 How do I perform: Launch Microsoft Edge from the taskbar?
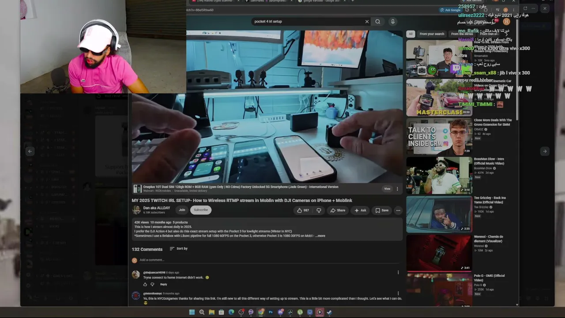point(231,312)
